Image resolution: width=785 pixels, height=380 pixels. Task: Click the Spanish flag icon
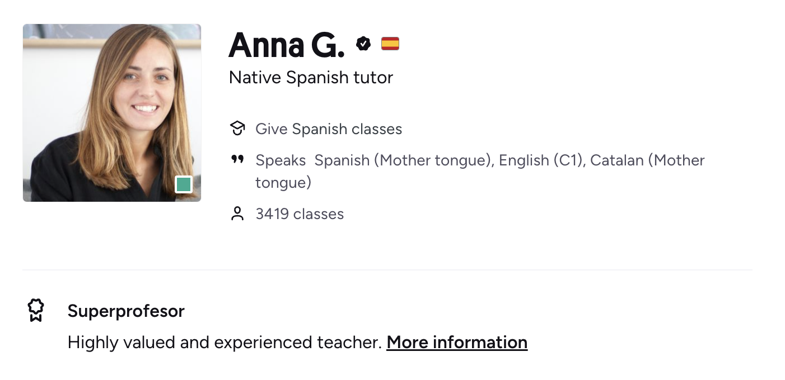click(x=390, y=43)
